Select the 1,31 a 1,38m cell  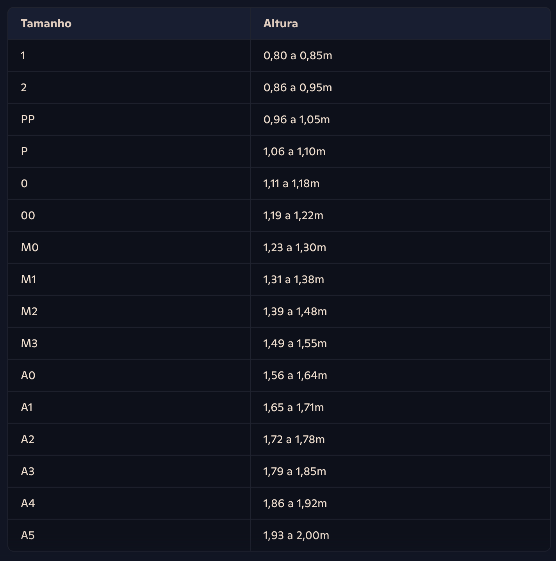click(400, 279)
